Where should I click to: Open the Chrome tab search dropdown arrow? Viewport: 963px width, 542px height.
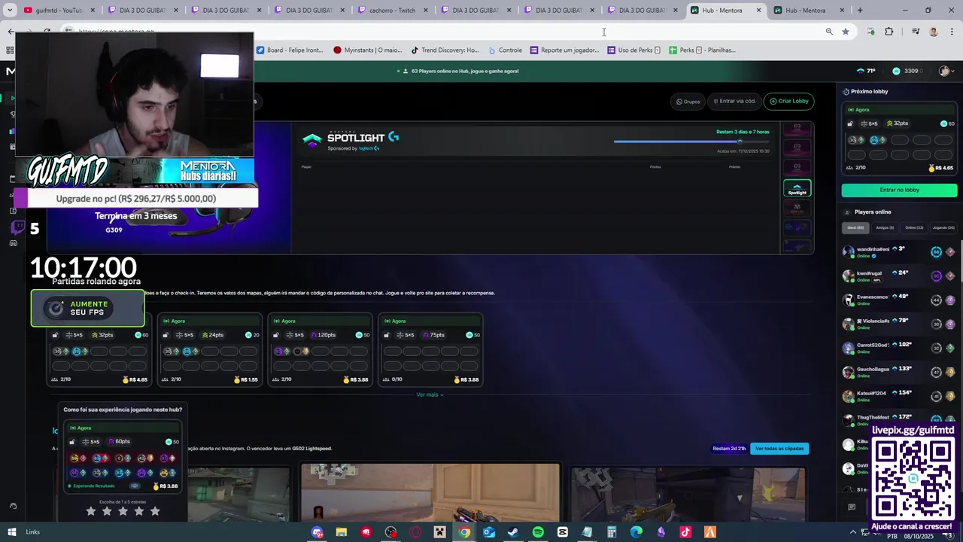pyautogui.click(x=10, y=11)
